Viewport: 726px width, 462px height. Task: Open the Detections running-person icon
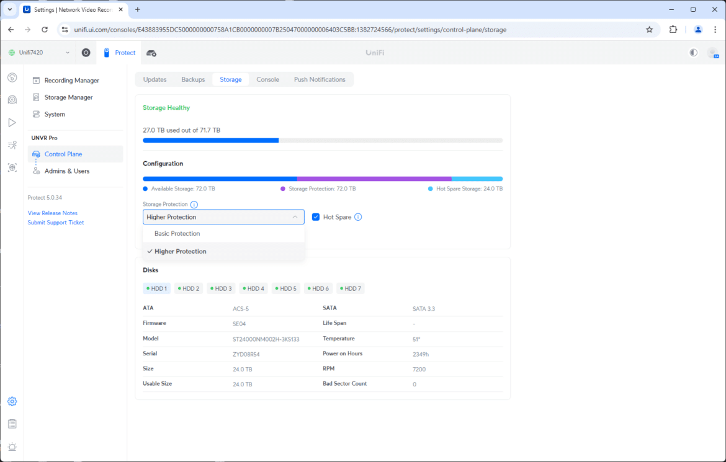click(x=12, y=145)
